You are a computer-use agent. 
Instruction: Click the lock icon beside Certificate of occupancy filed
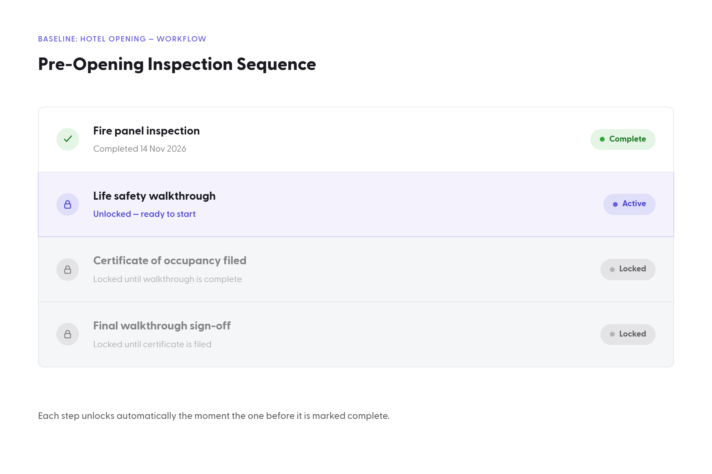point(68,269)
